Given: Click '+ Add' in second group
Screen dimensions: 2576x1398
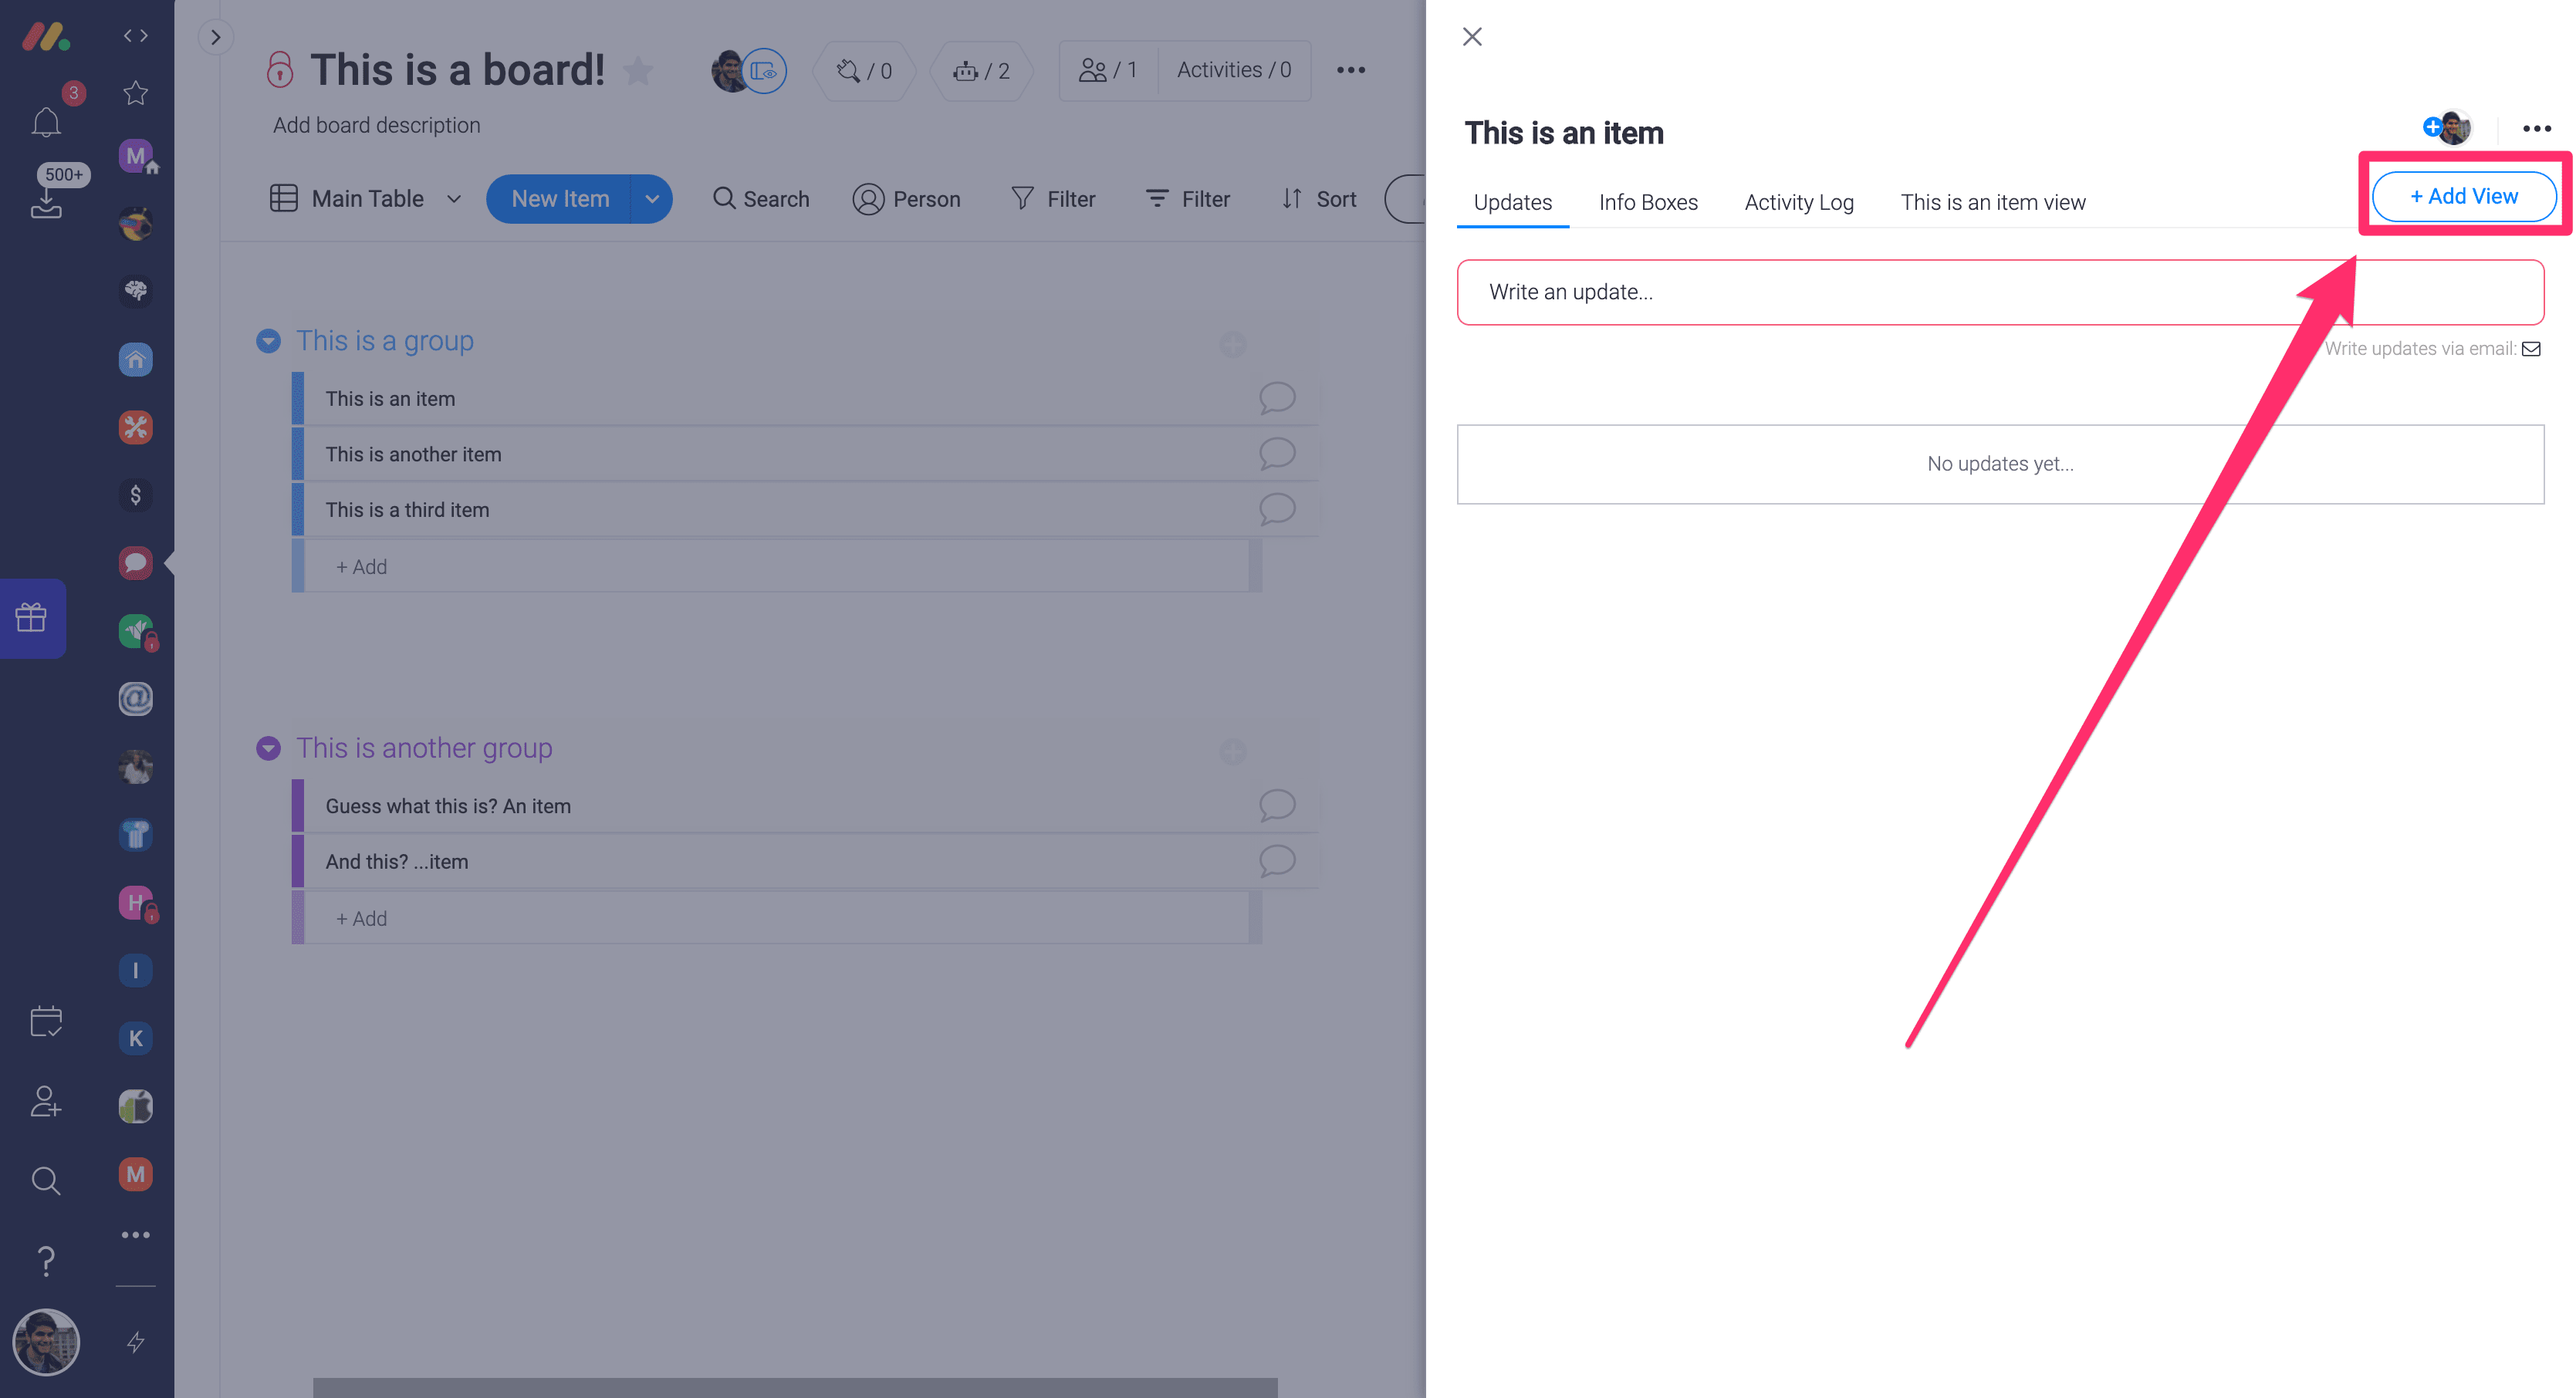Looking at the screenshot, I should pyautogui.click(x=776, y=918).
